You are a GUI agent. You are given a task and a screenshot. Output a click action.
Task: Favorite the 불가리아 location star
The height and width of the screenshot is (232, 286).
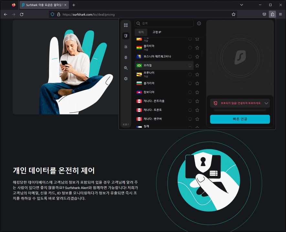tap(197, 83)
